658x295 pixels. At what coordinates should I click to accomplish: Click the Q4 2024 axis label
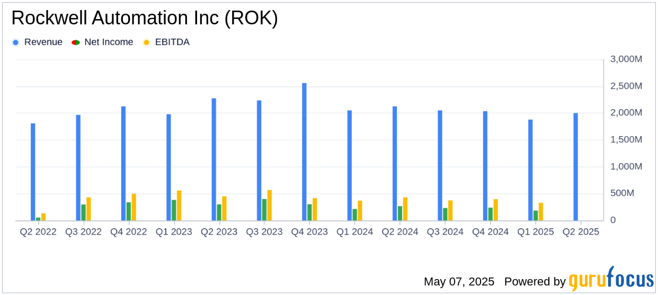491,232
